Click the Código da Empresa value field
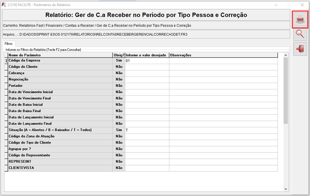The image size is (310, 196). [x=147, y=61]
